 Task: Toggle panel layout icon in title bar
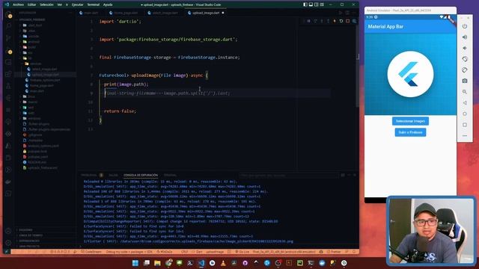[311, 4]
